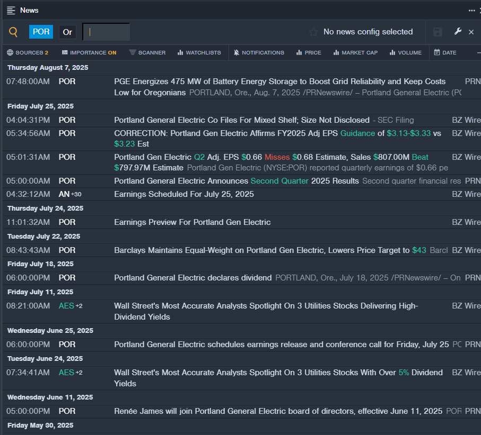This screenshot has width=481, height=435.
Task: Click the News panel title
Action: coord(29,11)
